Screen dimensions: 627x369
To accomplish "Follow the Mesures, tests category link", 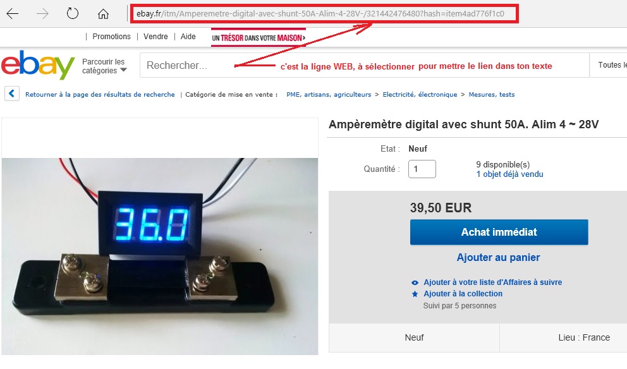I will tap(492, 94).
